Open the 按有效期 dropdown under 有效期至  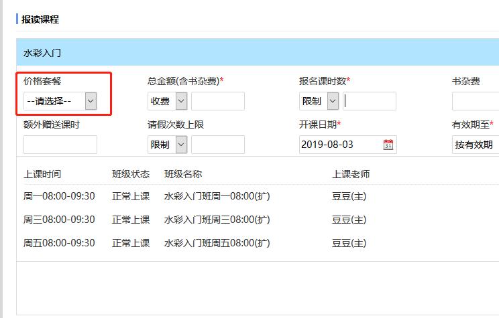coord(475,145)
